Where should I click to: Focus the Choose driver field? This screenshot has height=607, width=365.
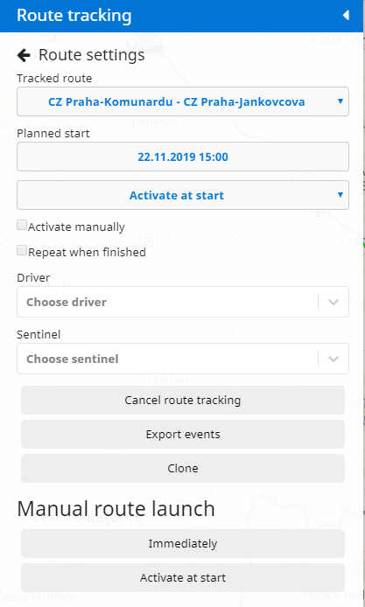pos(183,302)
